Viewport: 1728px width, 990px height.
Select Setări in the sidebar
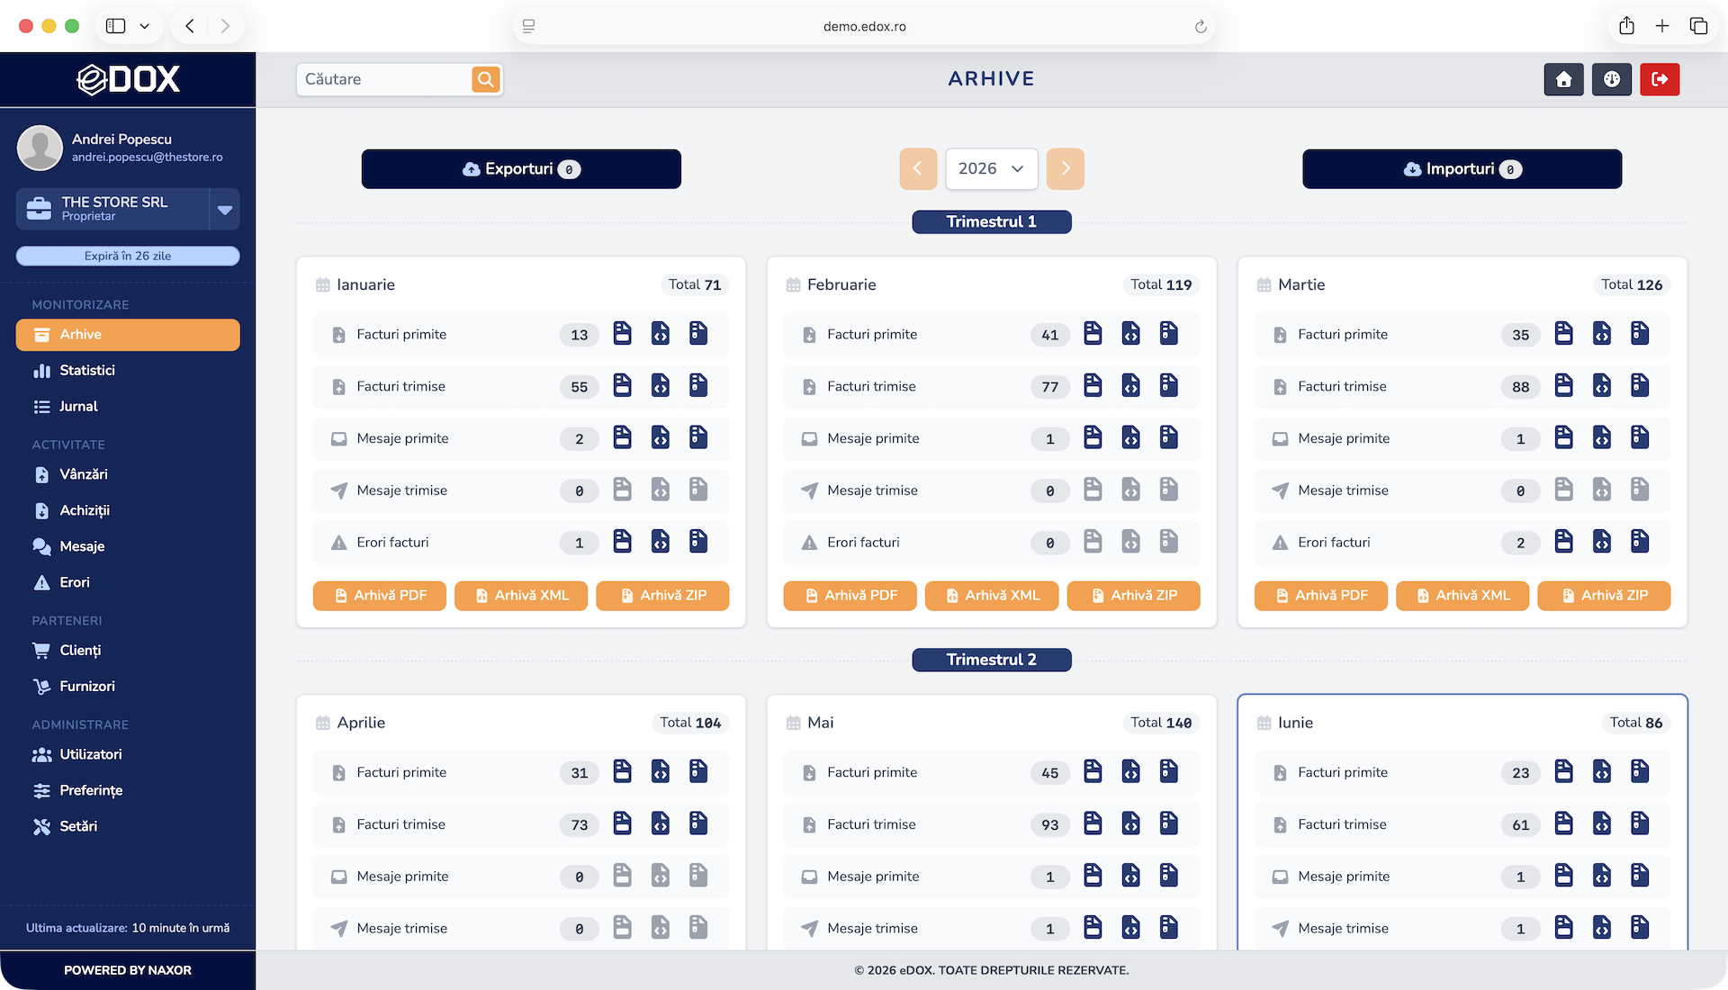click(77, 826)
